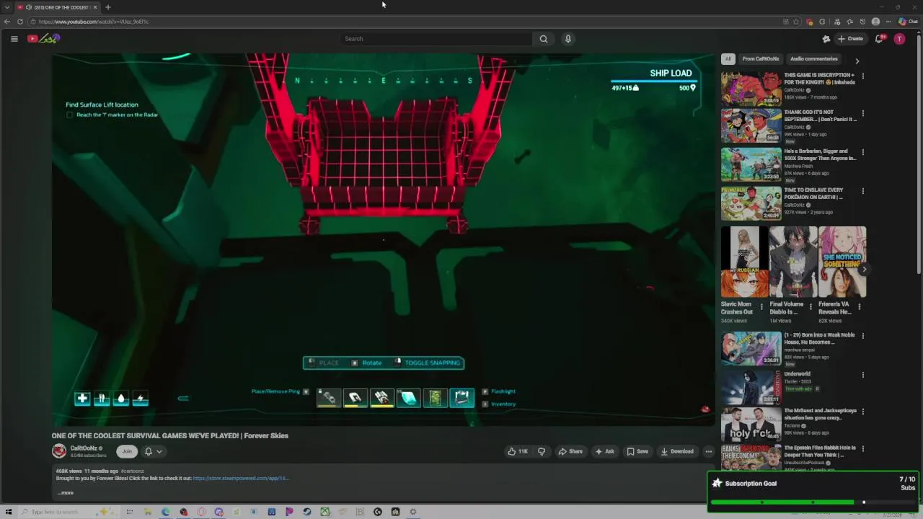
Task: Click the Download button
Action: coord(677,451)
